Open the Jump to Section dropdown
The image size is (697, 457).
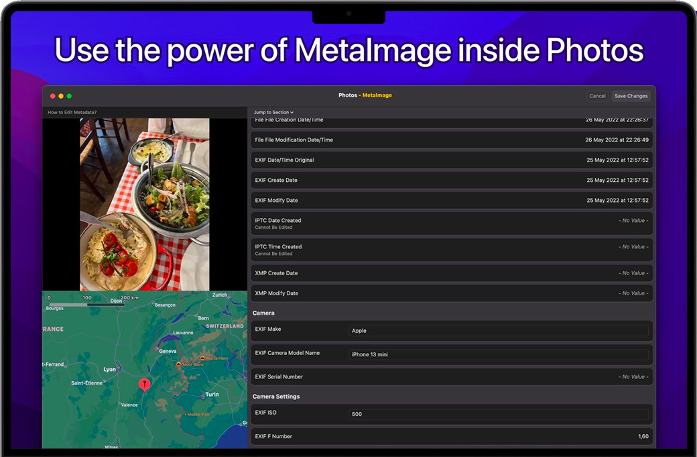[x=273, y=112]
